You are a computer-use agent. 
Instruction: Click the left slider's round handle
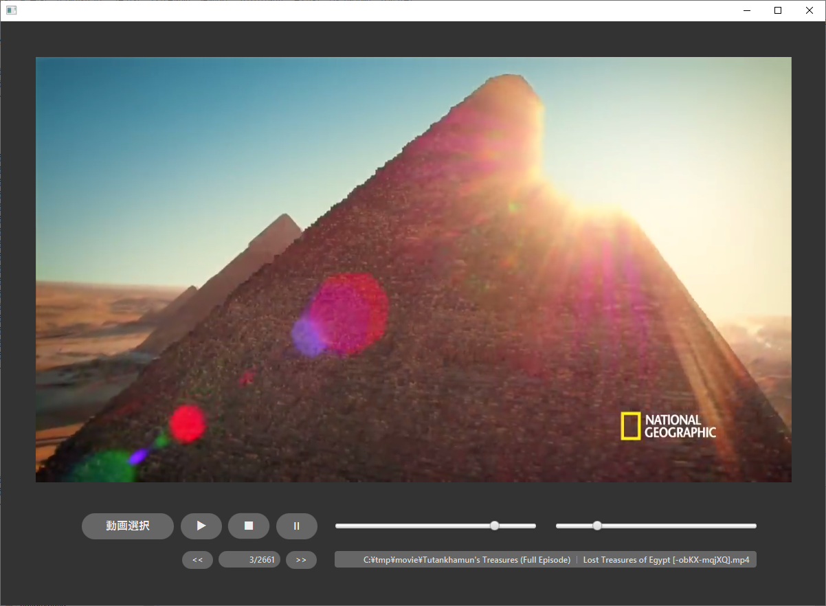(x=495, y=526)
